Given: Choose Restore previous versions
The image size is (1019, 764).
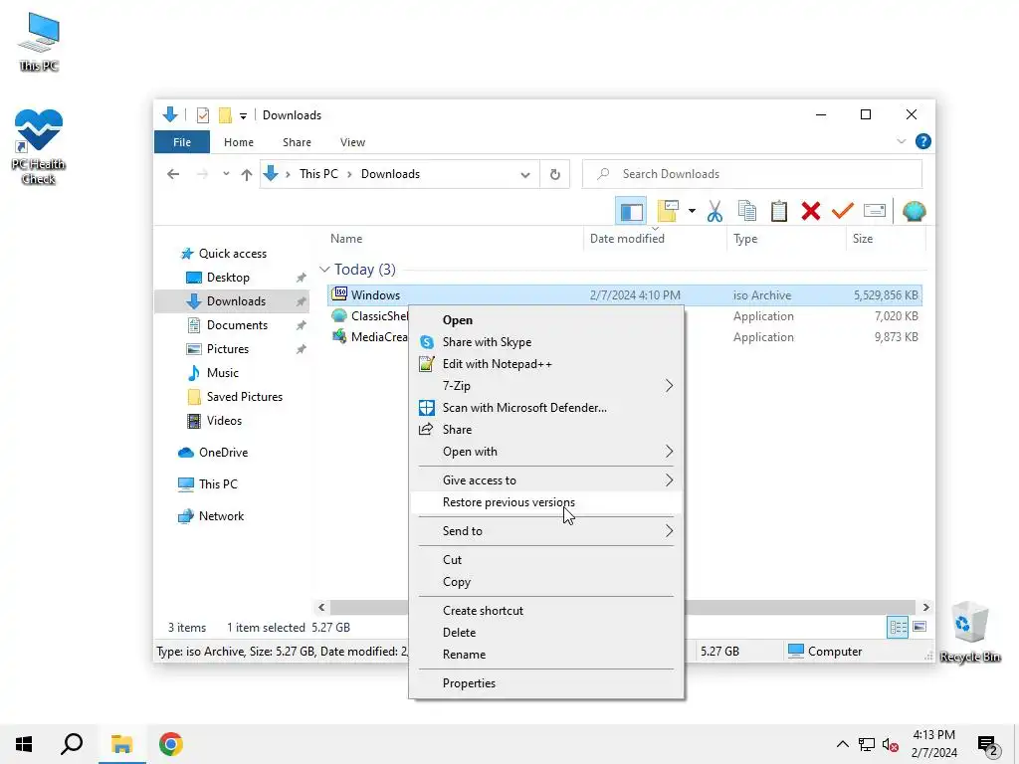Looking at the screenshot, I should [546, 502].
